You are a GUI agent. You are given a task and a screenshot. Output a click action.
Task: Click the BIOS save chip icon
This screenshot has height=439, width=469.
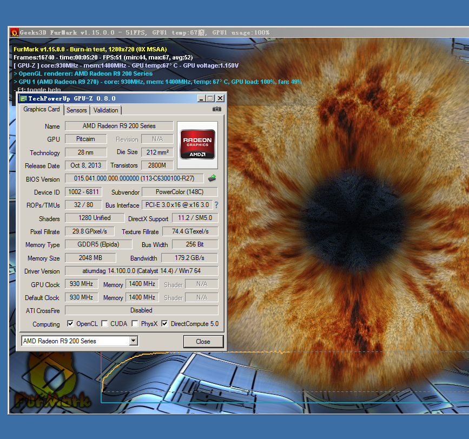click(x=212, y=178)
